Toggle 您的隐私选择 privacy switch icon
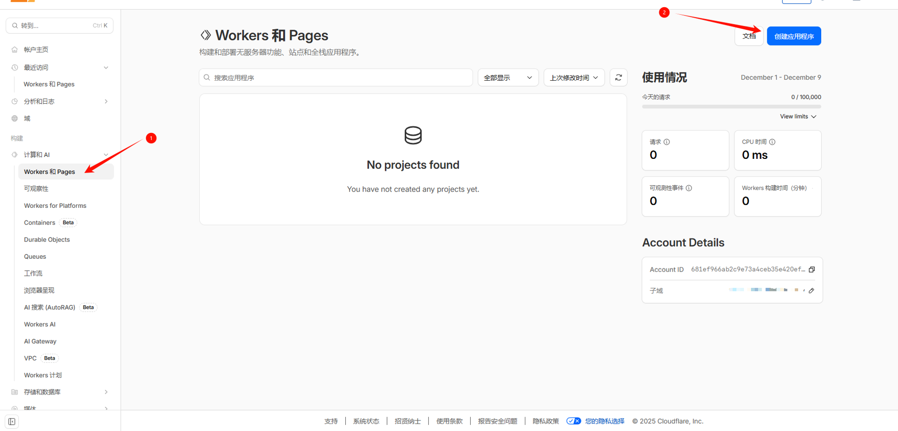Image resolution: width=898 pixels, height=431 pixels. [573, 421]
